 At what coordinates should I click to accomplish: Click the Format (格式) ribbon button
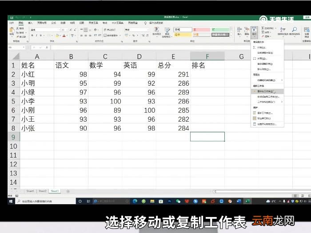tap(254, 32)
